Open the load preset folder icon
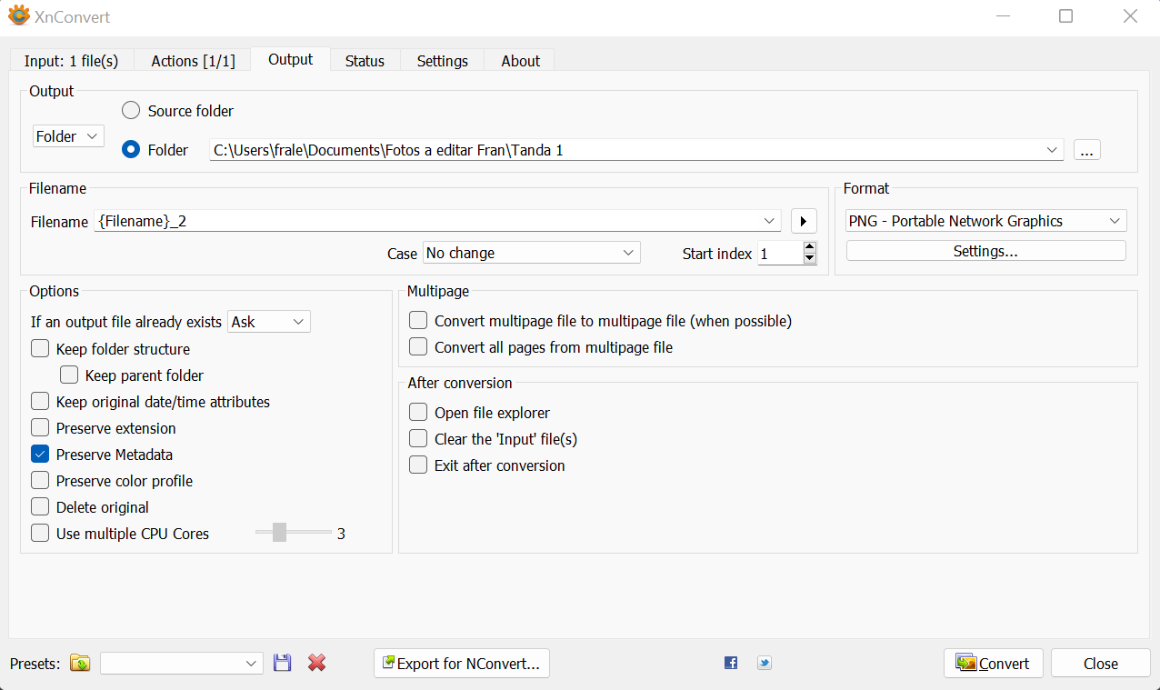Screen dimensions: 1160x690 pyautogui.click(x=80, y=664)
